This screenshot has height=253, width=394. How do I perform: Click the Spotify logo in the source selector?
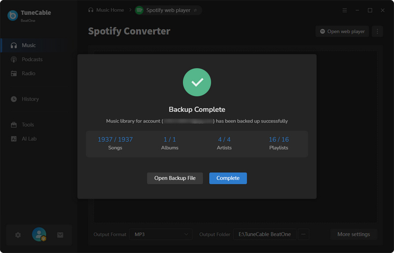pyautogui.click(x=139, y=10)
